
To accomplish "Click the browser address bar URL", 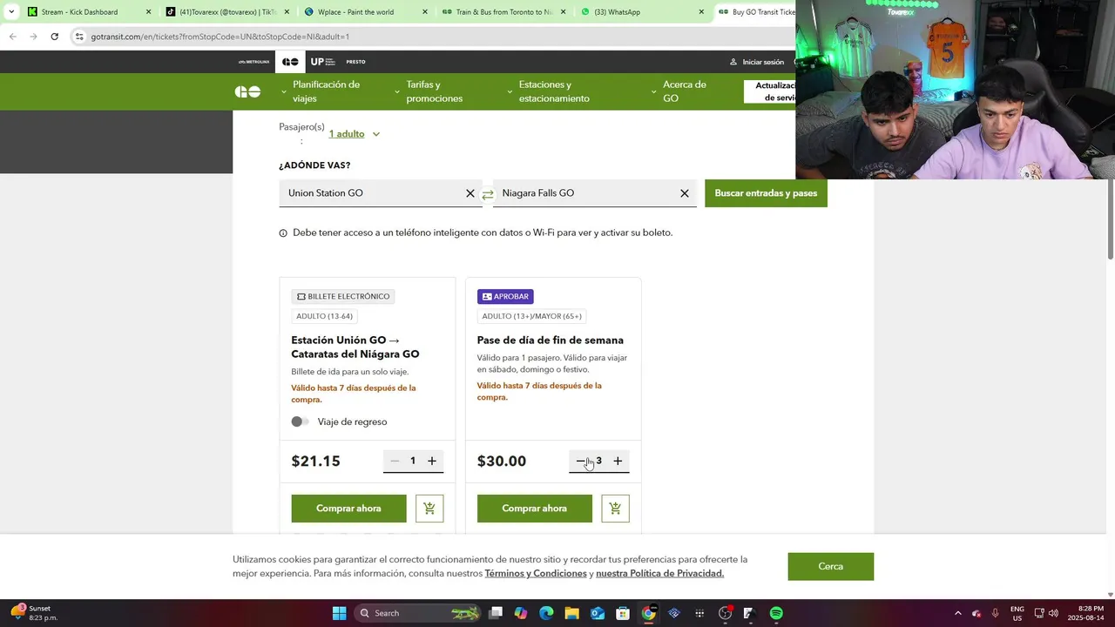I will pyautogui.click(x=220, y=37).
